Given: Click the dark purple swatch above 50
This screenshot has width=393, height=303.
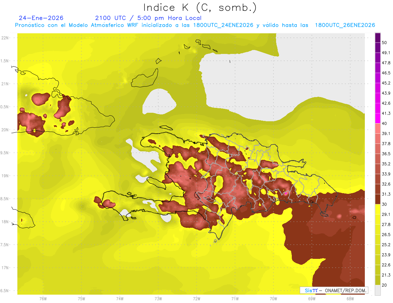Looking at the screenshot, I should pyautogui.click(x=378, y=38).
